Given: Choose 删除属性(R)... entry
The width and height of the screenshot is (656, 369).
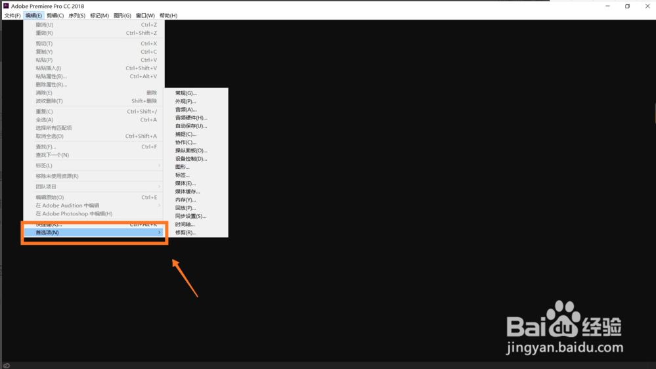Looking at the screenshot, I should [x=94, y=85].
